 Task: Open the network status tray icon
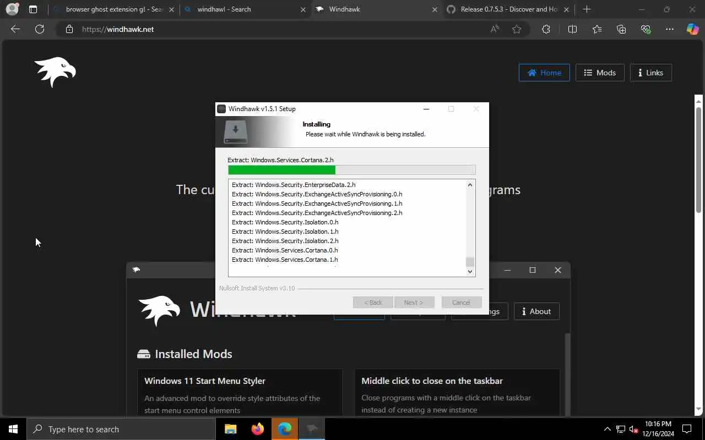pos(621,429)
